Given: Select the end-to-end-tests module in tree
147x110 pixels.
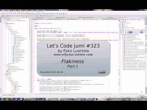Looking at the screenshot, I should (9, 24).
